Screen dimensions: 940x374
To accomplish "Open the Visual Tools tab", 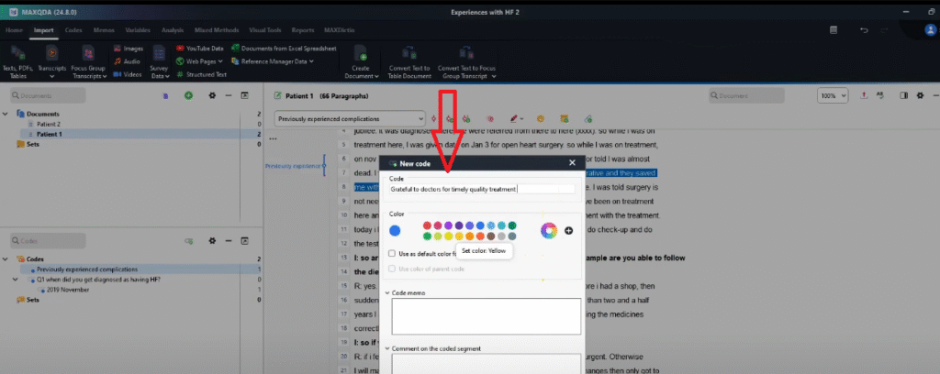I will click(x=265, y=30).
